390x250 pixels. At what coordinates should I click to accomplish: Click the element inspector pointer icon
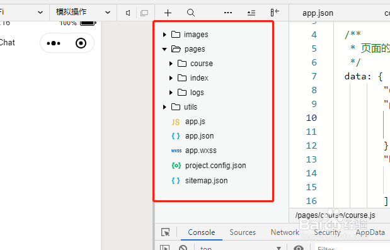(166, 232)
